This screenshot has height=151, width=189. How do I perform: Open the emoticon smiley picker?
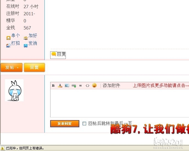94,85
